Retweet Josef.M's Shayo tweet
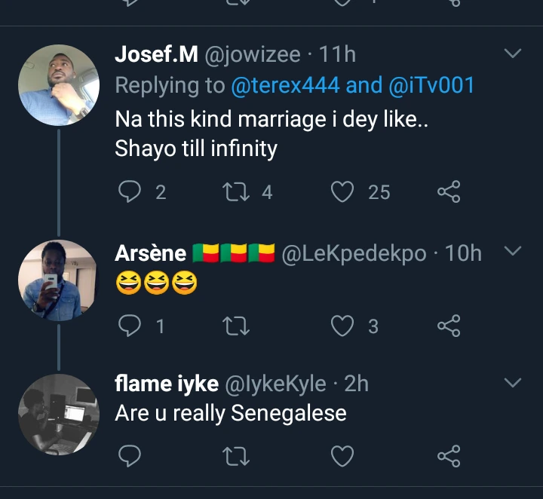The image size is (543, 499). 238,192
